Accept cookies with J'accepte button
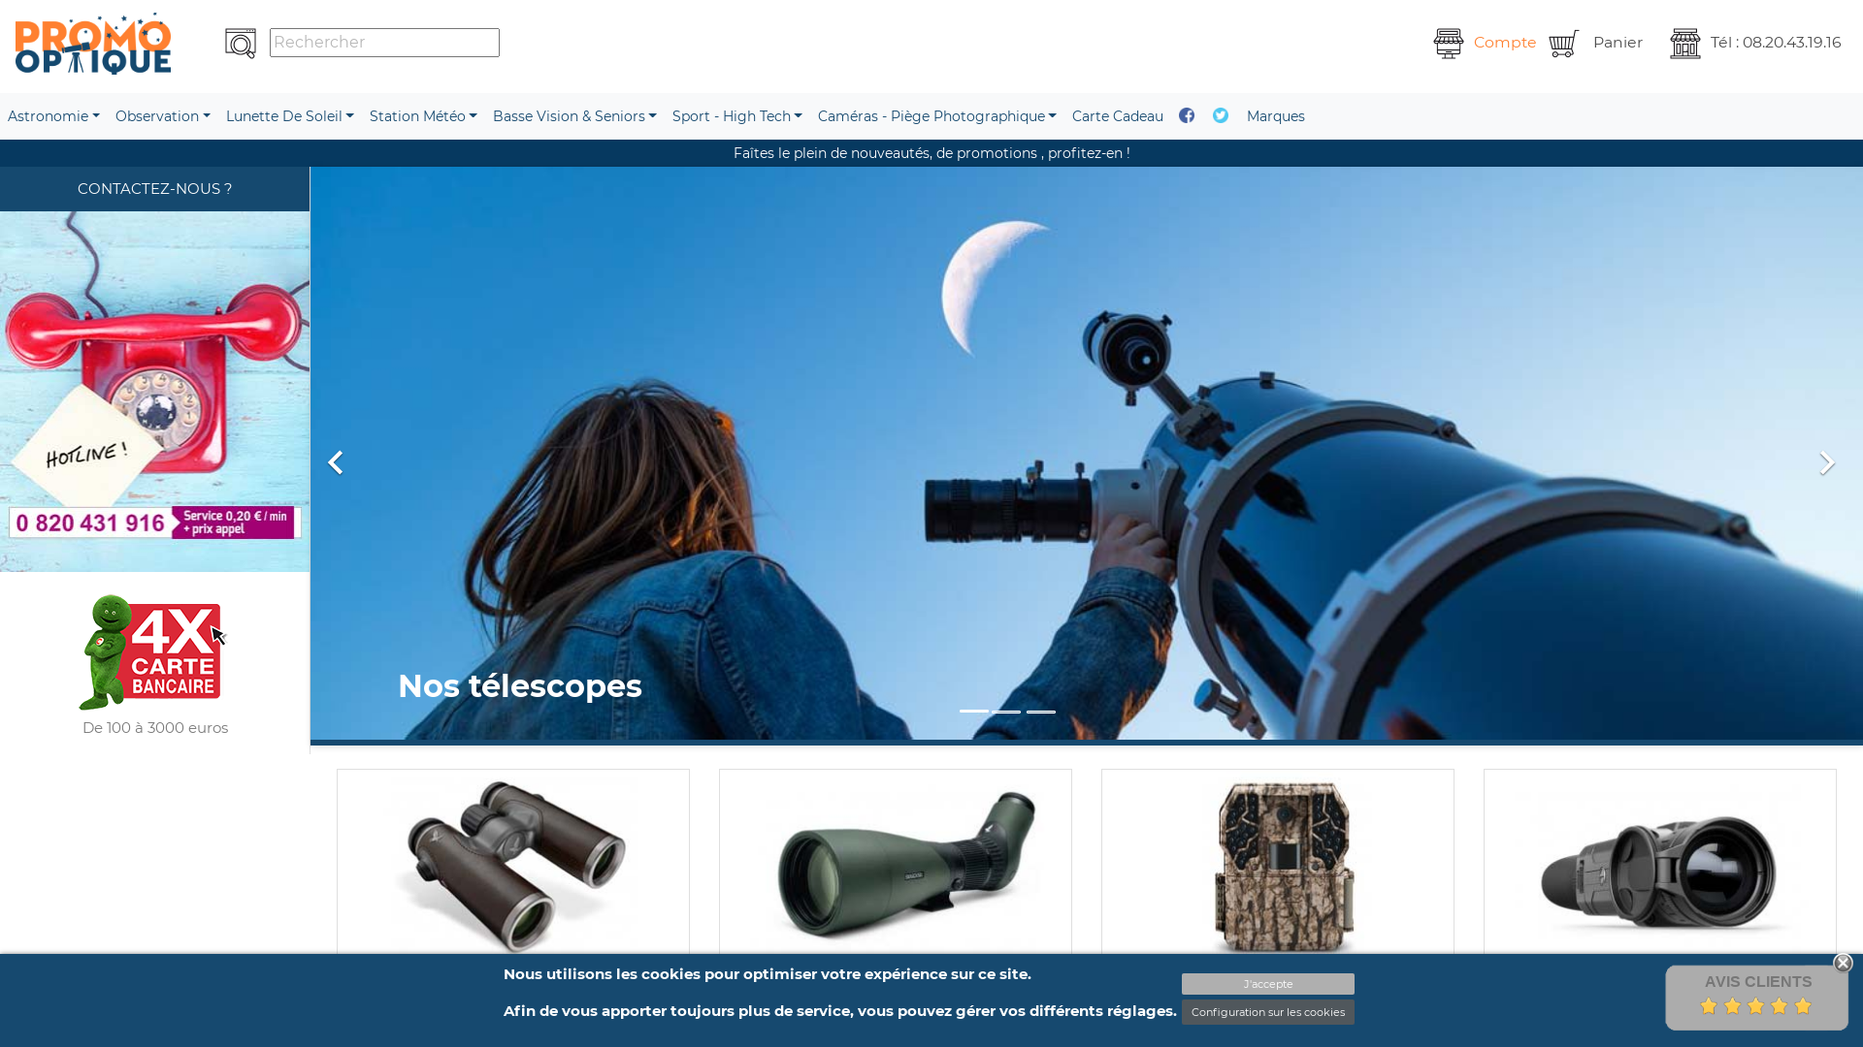The image size is (1863, 1047). pyautogui.click(x=1268, y=984)
